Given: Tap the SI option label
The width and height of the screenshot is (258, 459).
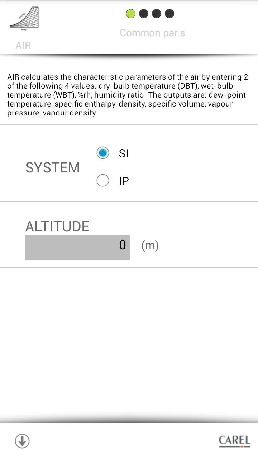Looking at the screenshot, I should pos(124,153).
